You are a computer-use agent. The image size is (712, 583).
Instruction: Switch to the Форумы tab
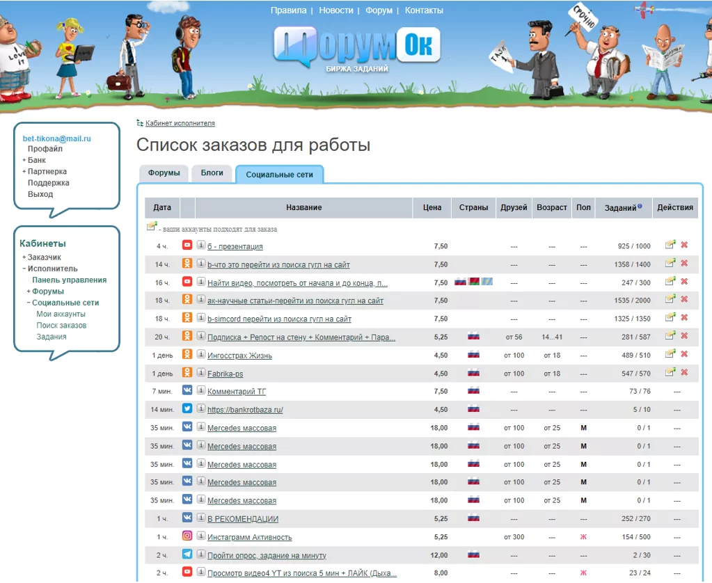[164, 173]
